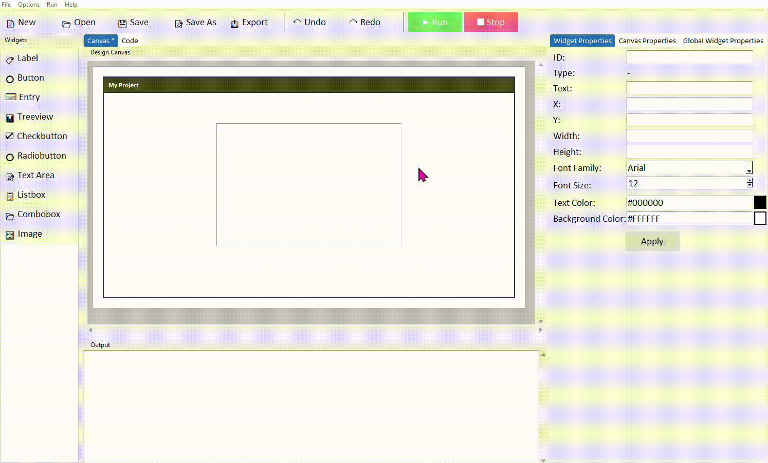Screen dimensions: 768x463
Task: Switch to Canvas Properties tab
Action: click(x=647, y=41)
